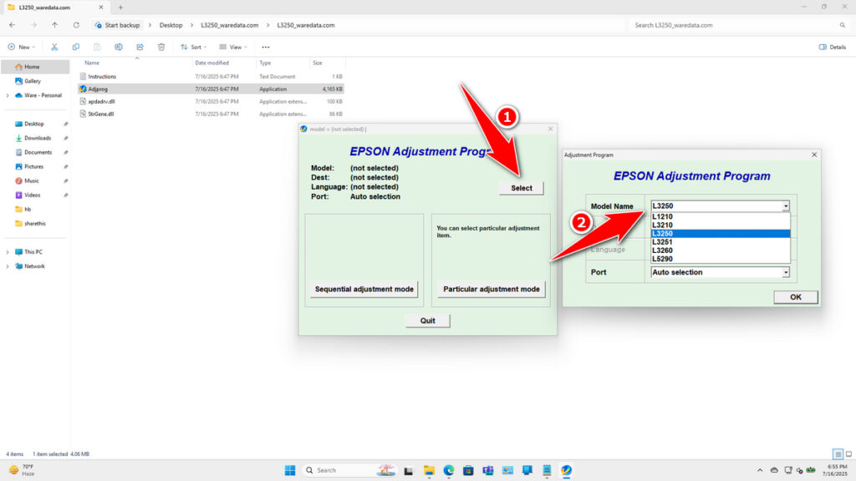Click Particular adjustment mode button
Image resolution: width=856 pixels, height=481 pixels.
(492, 289)
